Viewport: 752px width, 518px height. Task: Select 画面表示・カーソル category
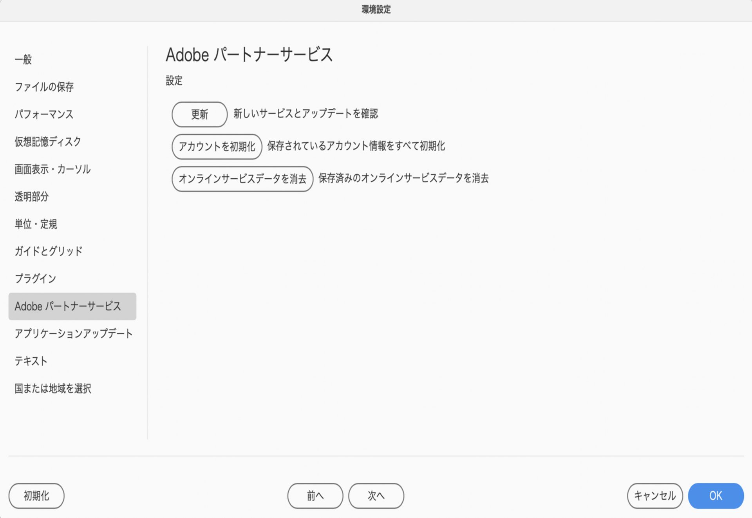pyautogui.click(x=52, y=169)
